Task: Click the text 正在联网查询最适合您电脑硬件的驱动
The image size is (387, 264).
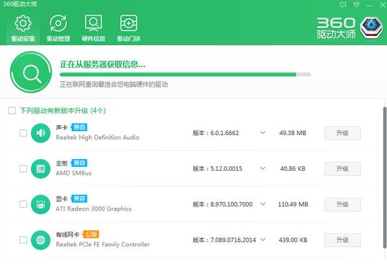Action: [114, 84]
